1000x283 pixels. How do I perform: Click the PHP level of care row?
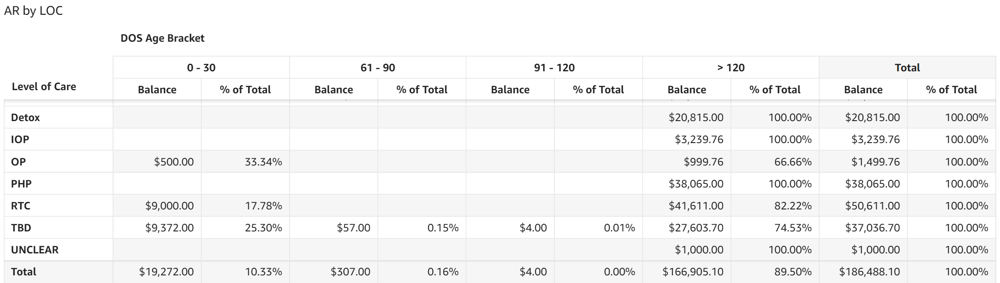[22, 183]
